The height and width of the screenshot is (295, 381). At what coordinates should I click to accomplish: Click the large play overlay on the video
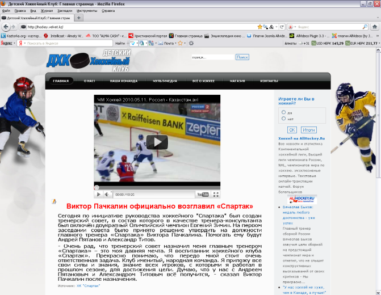coord(157,142)
